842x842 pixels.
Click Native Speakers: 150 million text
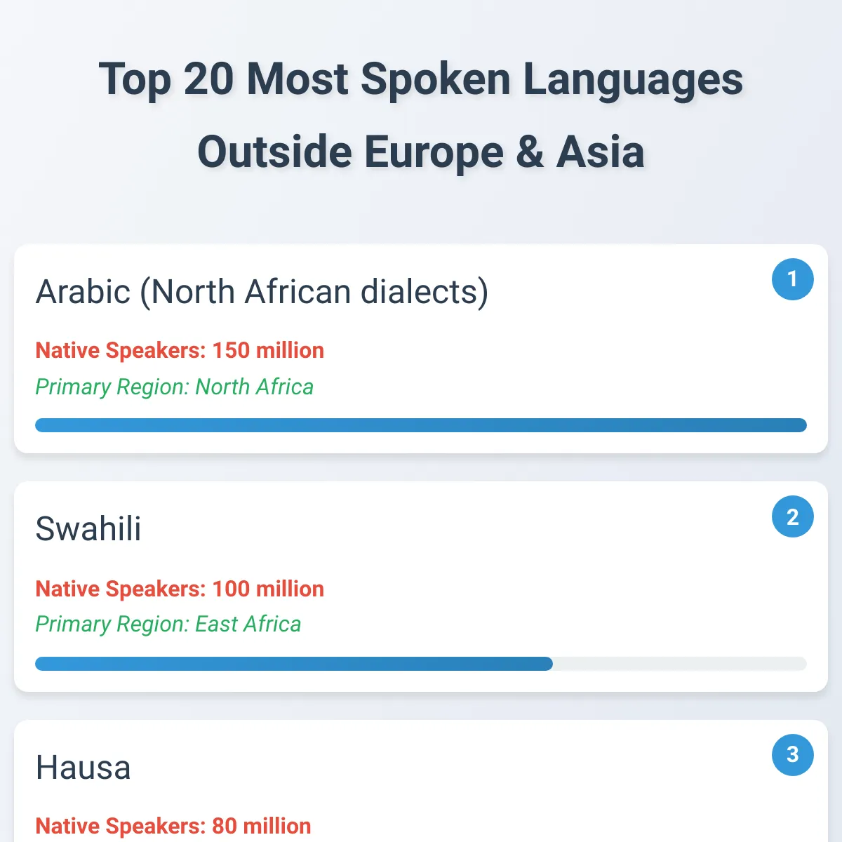180,350
